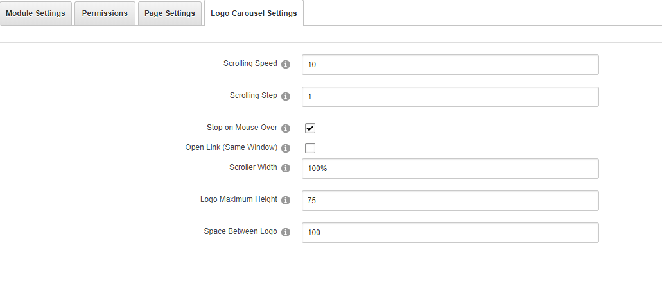Screen dimensions: 662x282
Task: Select Logo Carousel Settings tab
Action: pyautogui.click(x=254, y=13)
